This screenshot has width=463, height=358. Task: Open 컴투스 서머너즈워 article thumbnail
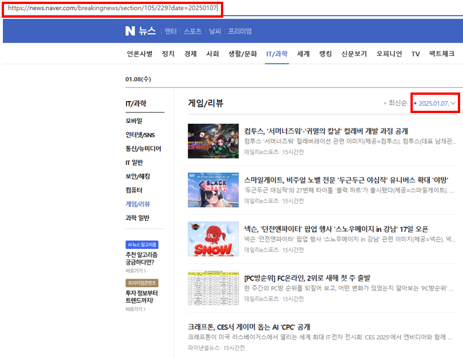213,141
